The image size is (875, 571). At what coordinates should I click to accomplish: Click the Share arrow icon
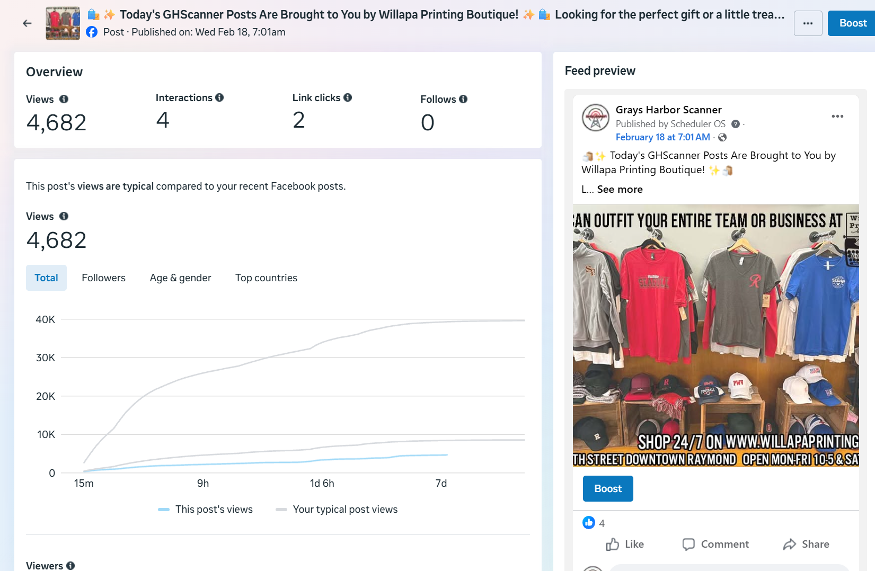790,545
